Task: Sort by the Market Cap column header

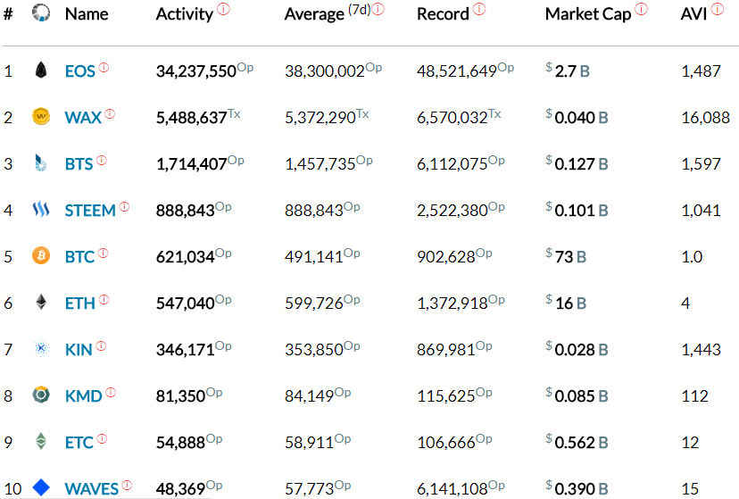Action: (588, 14)
